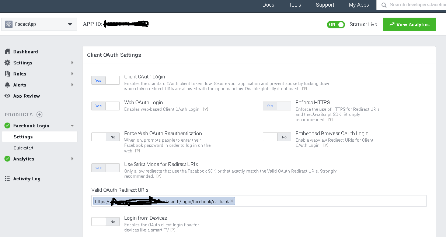Click the App Review eye icon
Screen dimensions: 446x237
pyautogui.click(x=7, y=96)
